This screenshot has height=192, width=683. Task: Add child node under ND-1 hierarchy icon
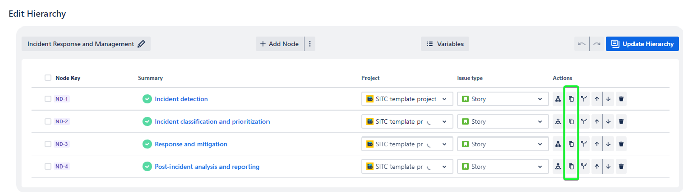558,99
